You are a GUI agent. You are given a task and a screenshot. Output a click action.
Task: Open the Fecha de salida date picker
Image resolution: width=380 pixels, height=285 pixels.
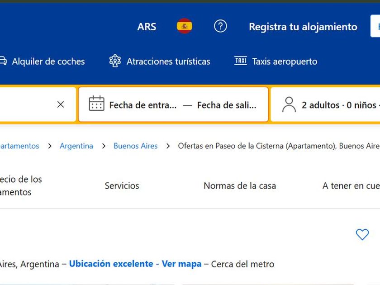click(x=227, y=105)
